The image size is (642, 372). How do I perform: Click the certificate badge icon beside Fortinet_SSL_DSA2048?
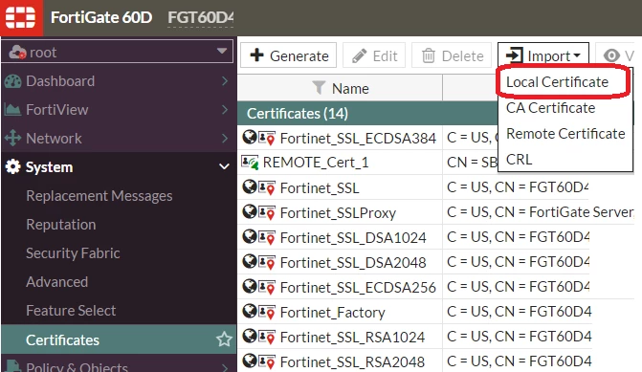267,263
